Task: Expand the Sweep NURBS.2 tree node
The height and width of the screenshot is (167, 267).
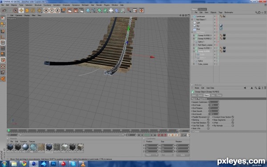Action: pos(194,39)
